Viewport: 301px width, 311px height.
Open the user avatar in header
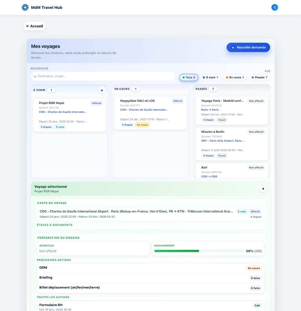pos(275,7)
